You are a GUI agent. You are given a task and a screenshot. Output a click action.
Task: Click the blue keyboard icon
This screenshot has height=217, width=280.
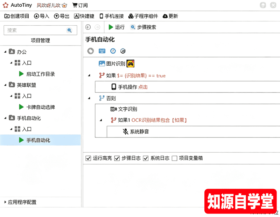pyautogui.click(x=102, y=51)
